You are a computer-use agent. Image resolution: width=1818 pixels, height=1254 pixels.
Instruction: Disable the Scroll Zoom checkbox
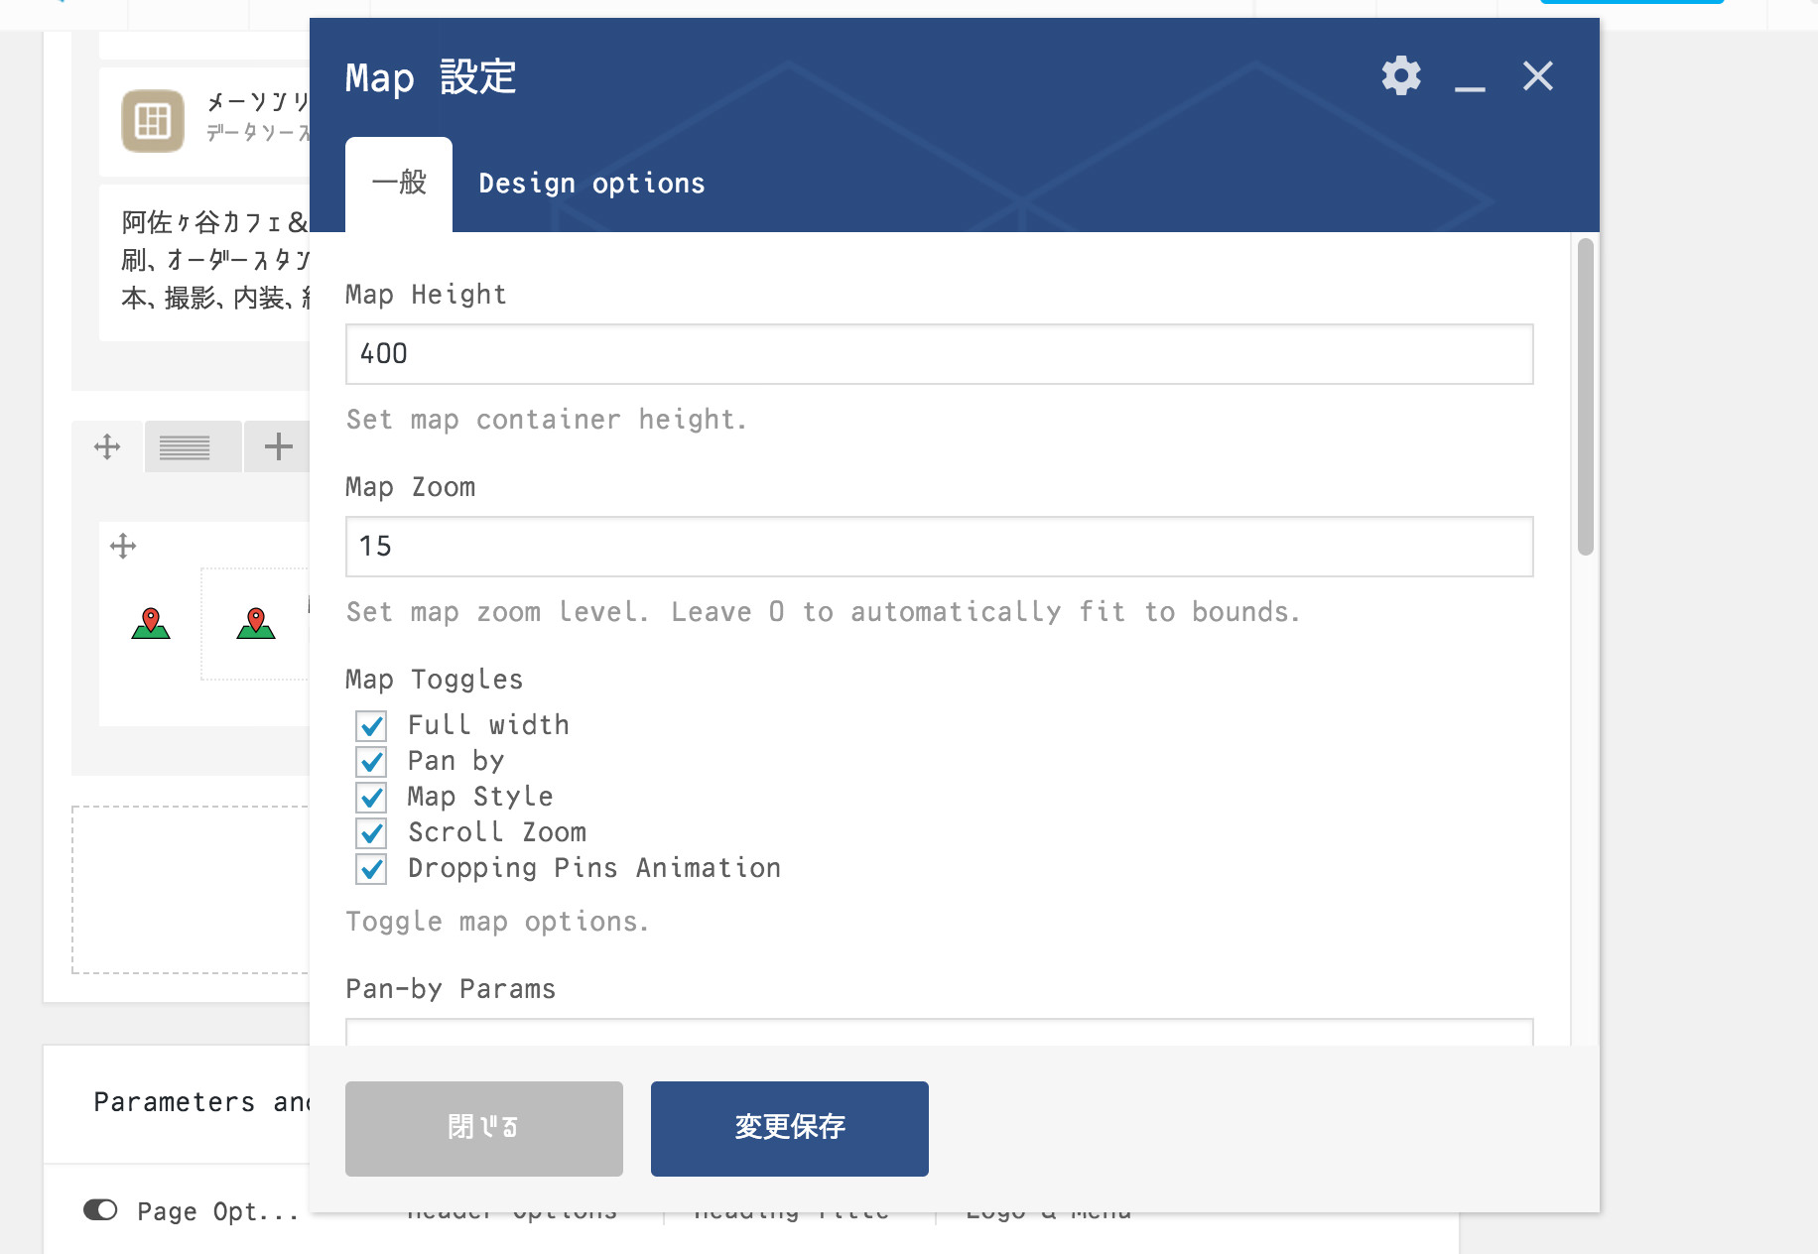click(371, 833)
